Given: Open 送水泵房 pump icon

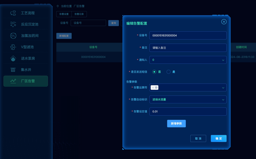Looking at the screenshot, I should (13, 59).
